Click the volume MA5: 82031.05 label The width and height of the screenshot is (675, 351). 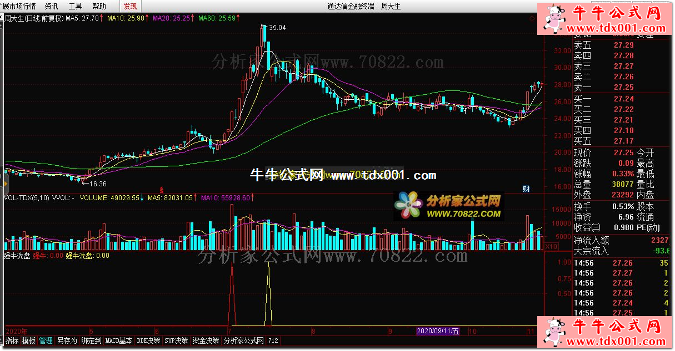point(172,197)
